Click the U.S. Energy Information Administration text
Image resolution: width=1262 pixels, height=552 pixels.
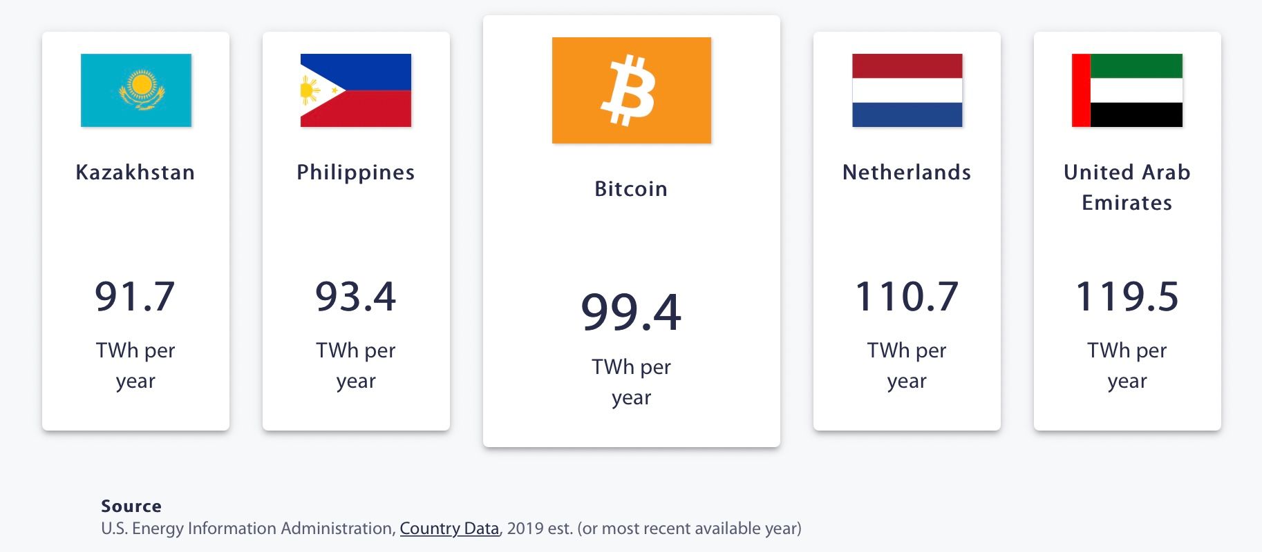point(249,529)
